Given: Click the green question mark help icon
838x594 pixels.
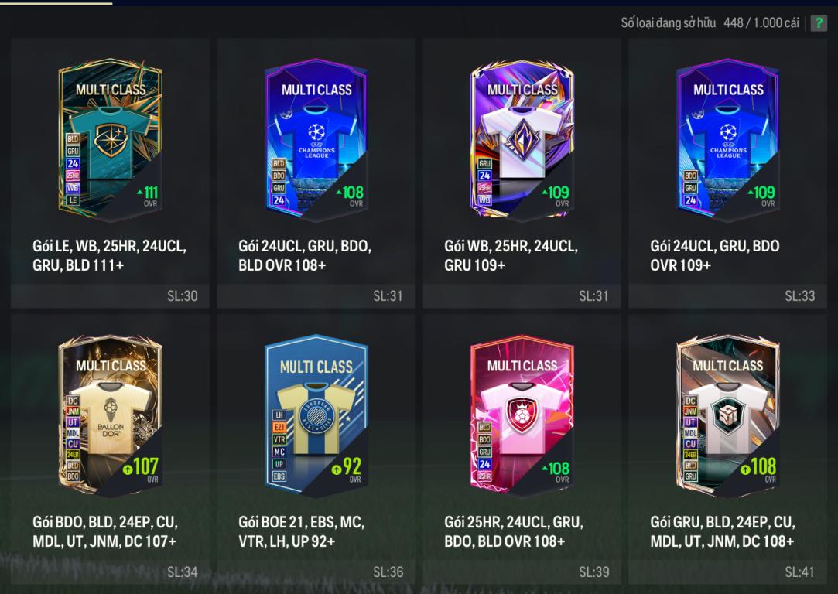Looking at the screenshot, I should pos(819,22).
